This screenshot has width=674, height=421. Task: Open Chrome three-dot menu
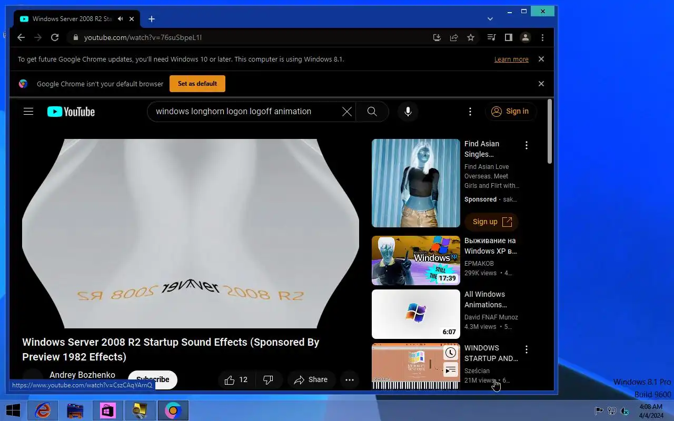pyautogui.click(x=542, y=37)
